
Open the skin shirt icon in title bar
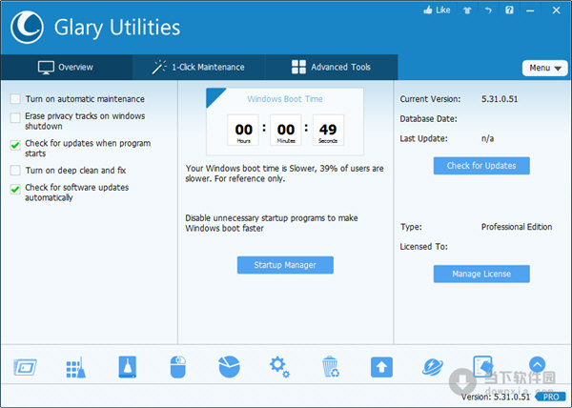click(x=467, y=10)
